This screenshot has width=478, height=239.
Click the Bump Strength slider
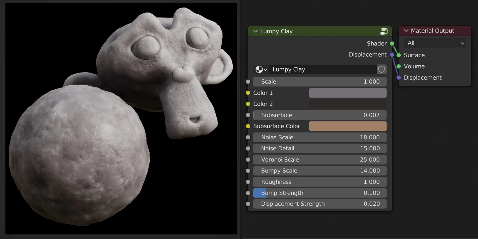point(320,193)
